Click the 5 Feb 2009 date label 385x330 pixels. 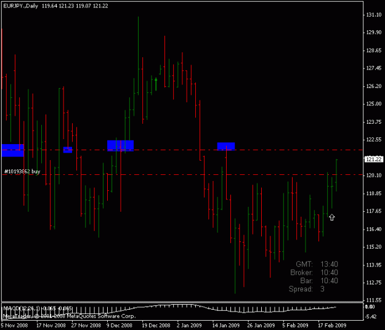[295, 325]
